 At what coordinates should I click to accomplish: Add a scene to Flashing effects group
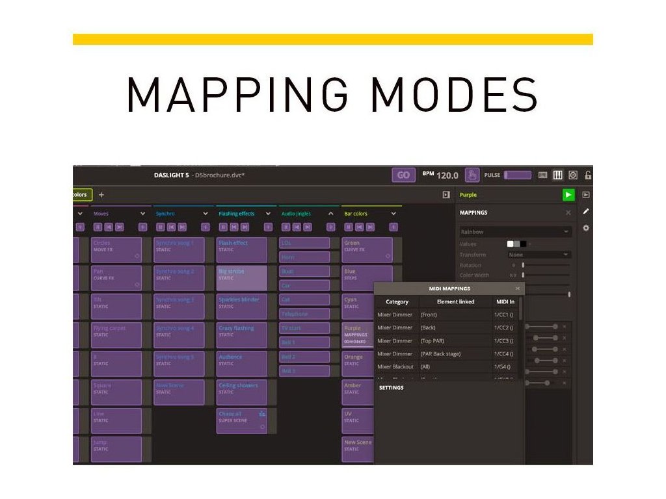(268, 227)
